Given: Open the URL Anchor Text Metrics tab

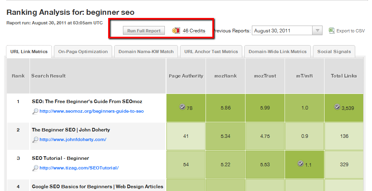Looking at the screenshot, I should [x=211, y=52].
